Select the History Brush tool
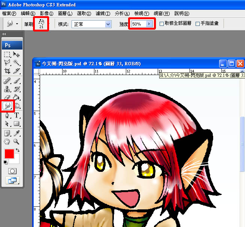This screenshot has width=245, height=227. click(x=16, y=89)
